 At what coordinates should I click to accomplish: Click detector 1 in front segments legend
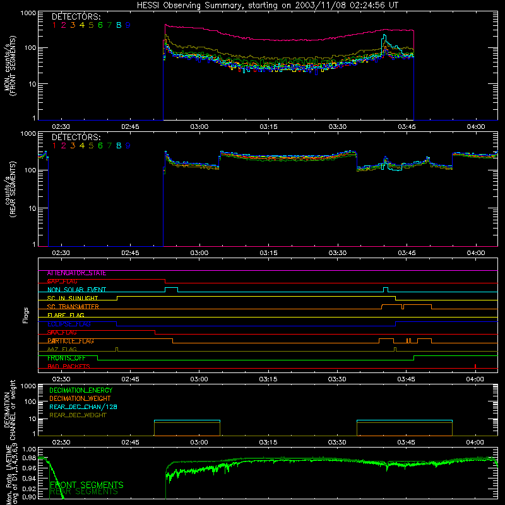(x=54, y=25)
